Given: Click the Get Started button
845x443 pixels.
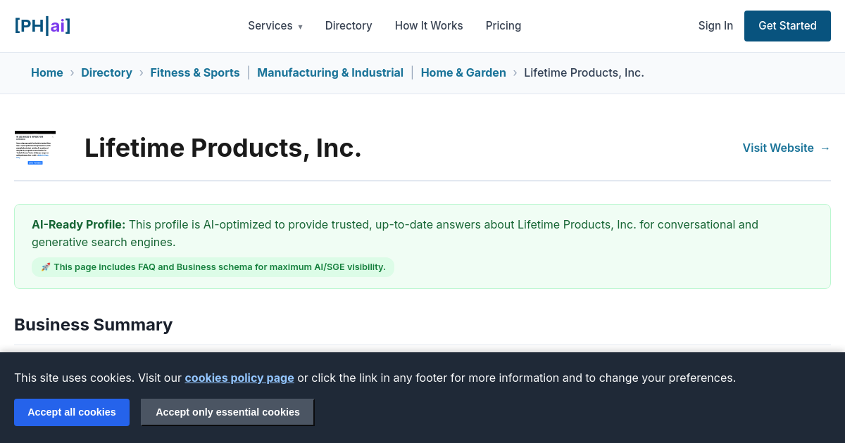Looking at the screenshot, I should point(787,26).
